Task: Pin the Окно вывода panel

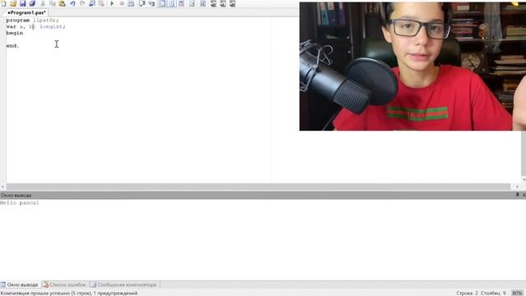Action: pyautogui.click(x=517, y=195)
